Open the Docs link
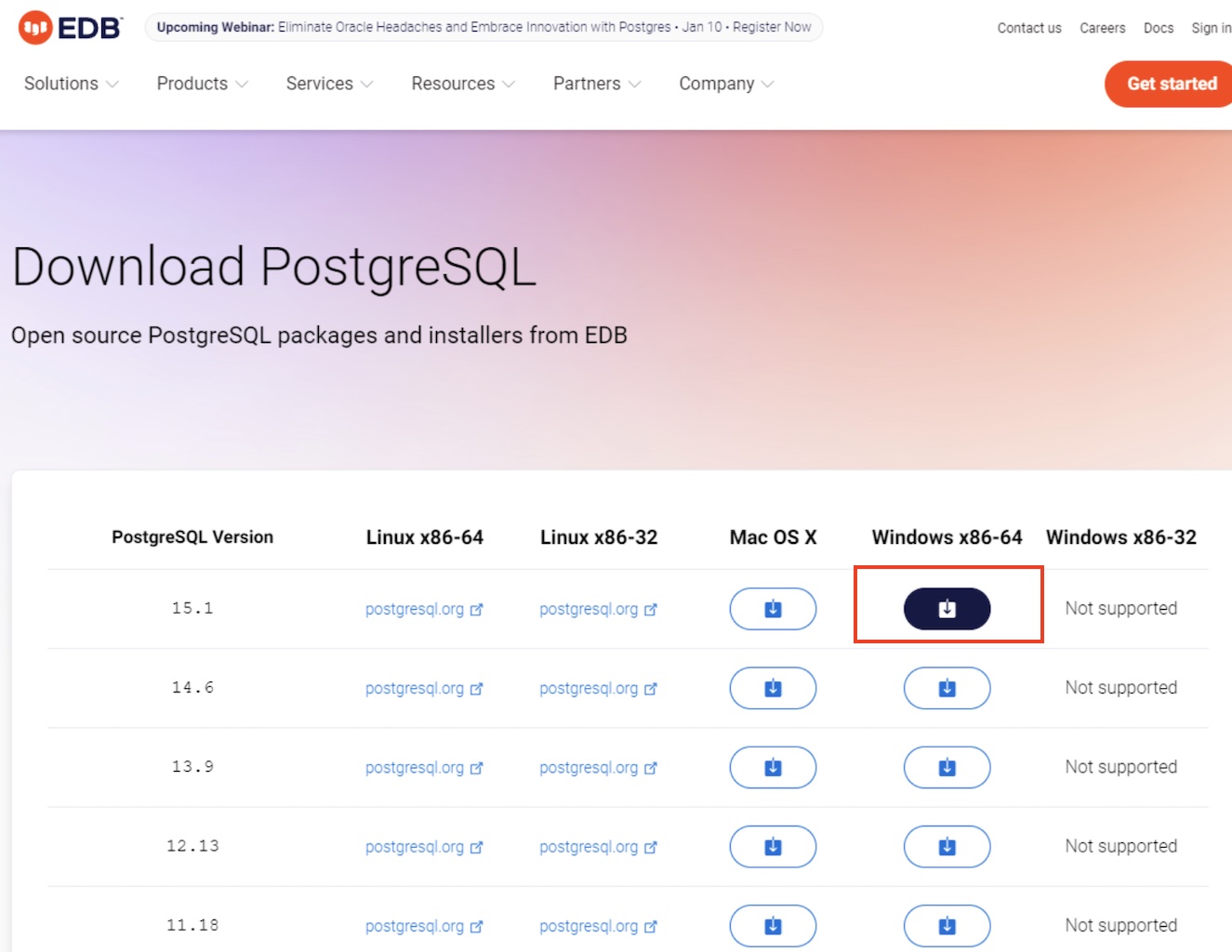The image size is (1232, 952). coord(1159,28)
